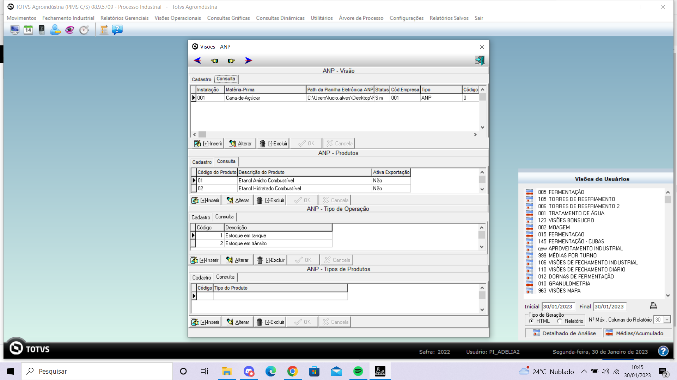Click the stopwatch icon in the toolbar
This screenshot has width=677, height=380.
click(84, 30)
